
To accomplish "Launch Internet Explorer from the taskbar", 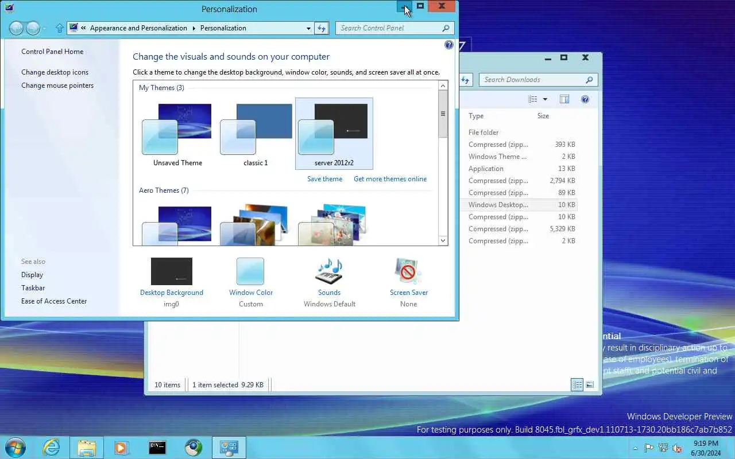I will coord(52,448).
